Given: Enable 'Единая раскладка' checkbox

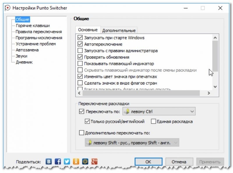Looking at the screenshot, I should pyautogui.click(x=153, y=121).
